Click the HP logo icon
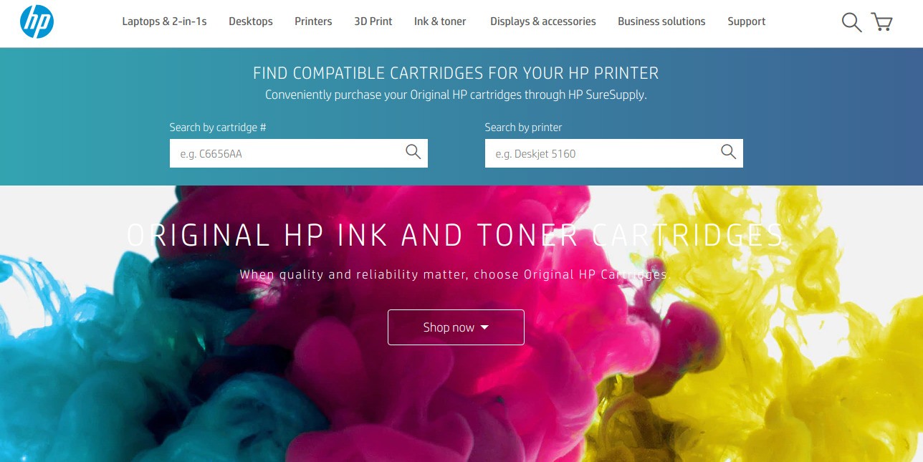Image resolution: width=923 pixels, height=462 pixels. [x=37, y=21]
